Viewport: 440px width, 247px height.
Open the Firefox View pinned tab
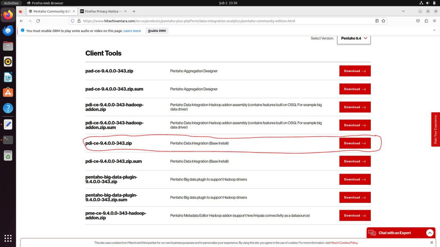21,12
